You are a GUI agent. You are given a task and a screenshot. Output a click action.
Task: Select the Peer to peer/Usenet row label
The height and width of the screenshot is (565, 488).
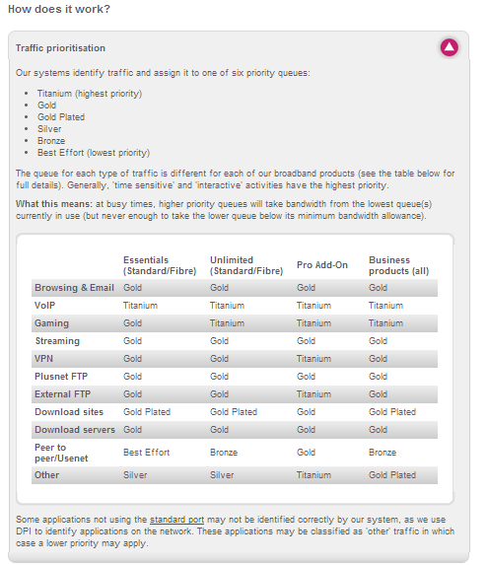tap(61, 453)
